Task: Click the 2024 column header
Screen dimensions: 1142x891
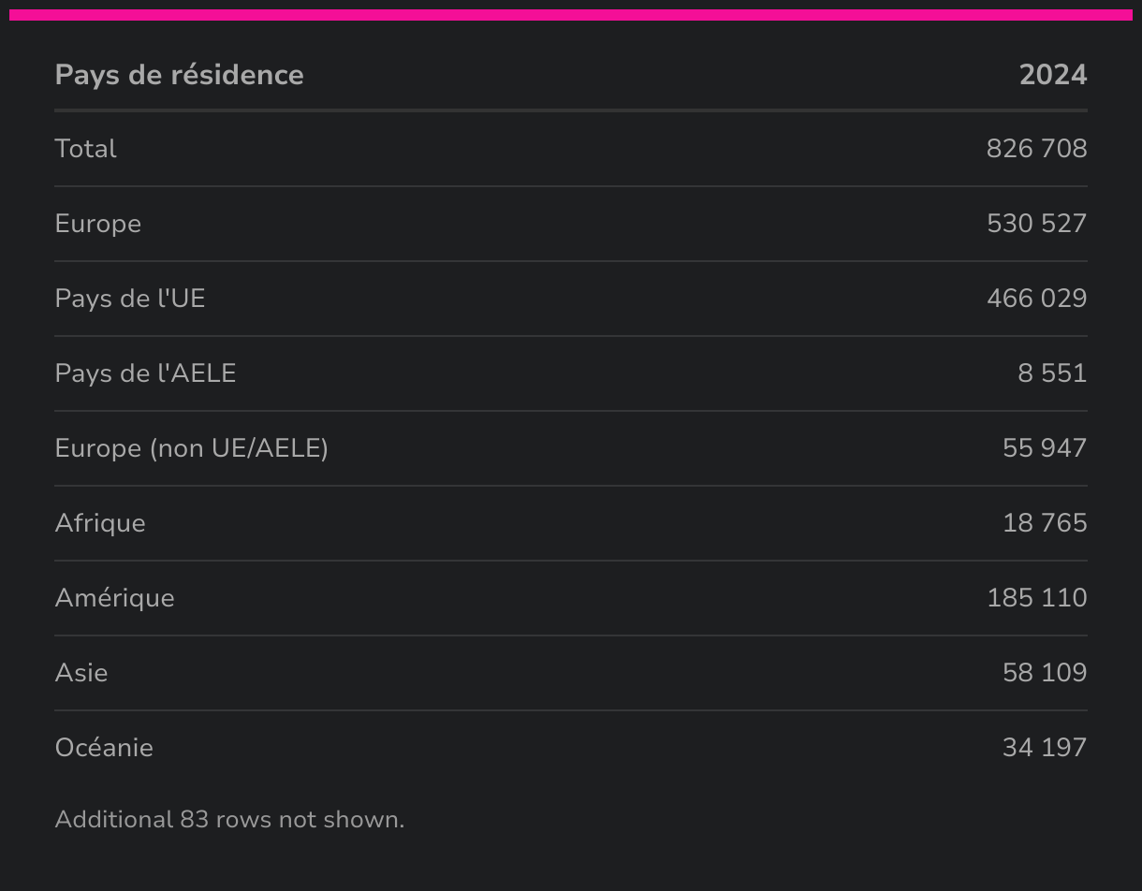Action: click(1052, 75)
